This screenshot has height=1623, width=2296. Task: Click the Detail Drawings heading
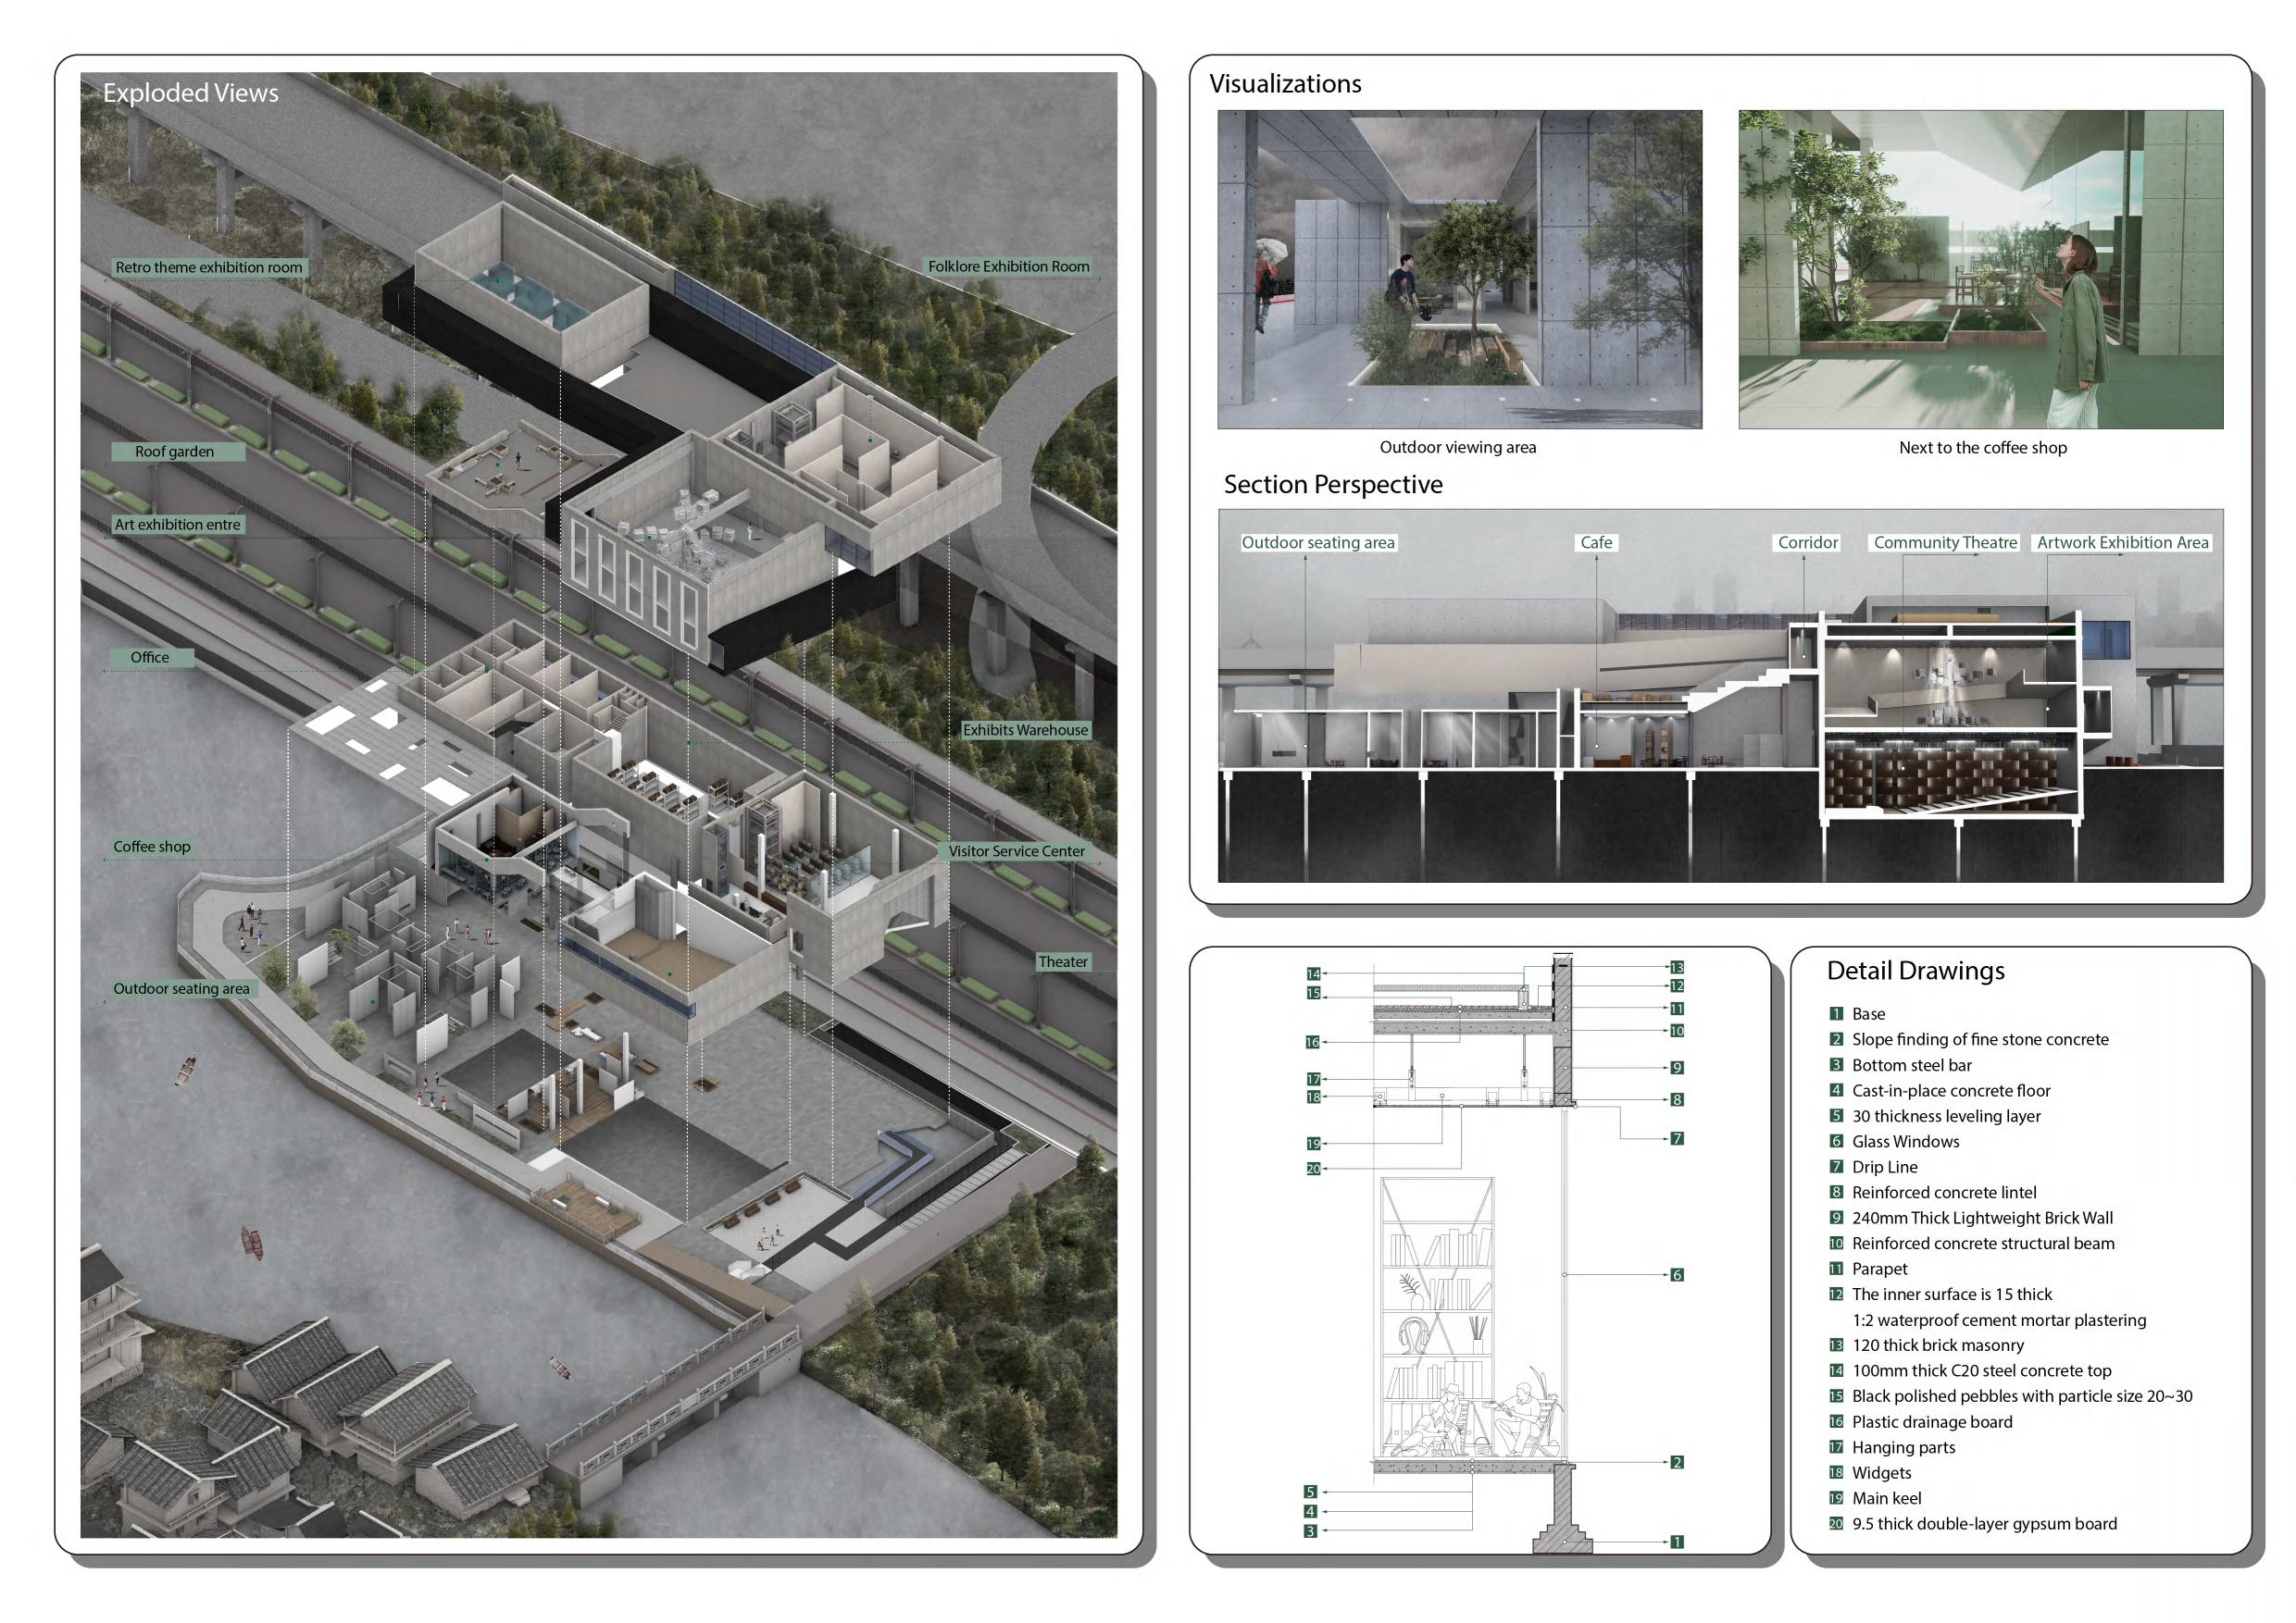coord(1915,971)
